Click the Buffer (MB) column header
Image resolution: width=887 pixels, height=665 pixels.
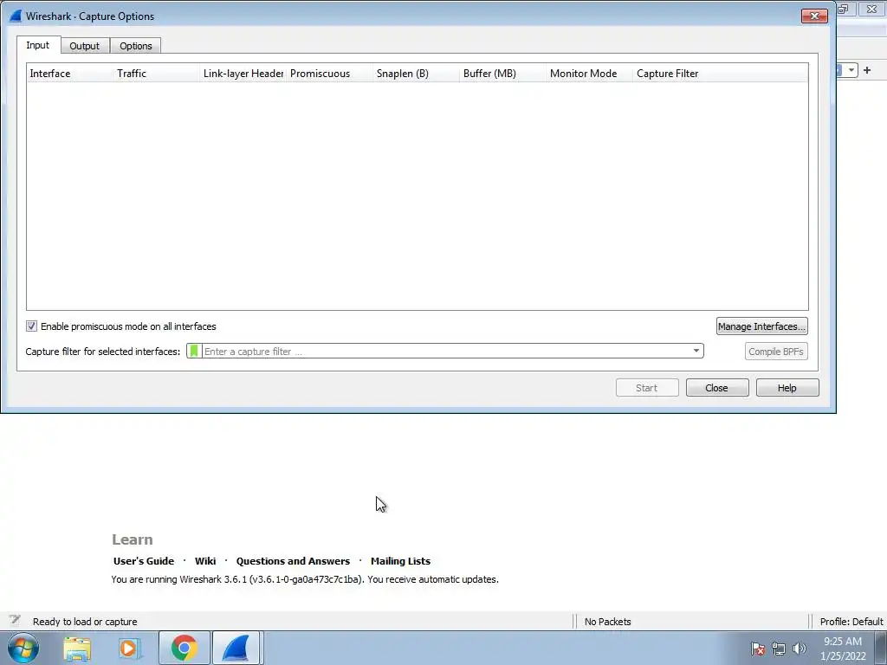[503, 74]
